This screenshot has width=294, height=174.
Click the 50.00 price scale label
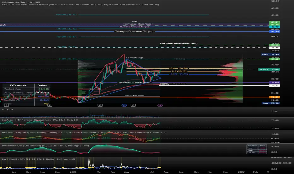[275, 1]
